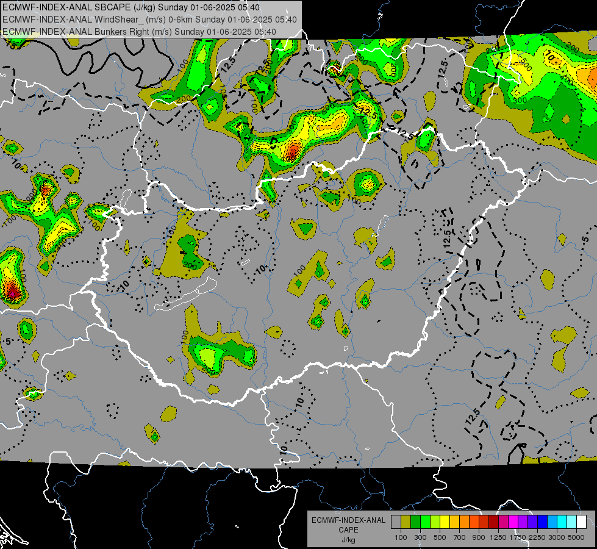
Task: Click the legend value 300
Action: [420, 537]
